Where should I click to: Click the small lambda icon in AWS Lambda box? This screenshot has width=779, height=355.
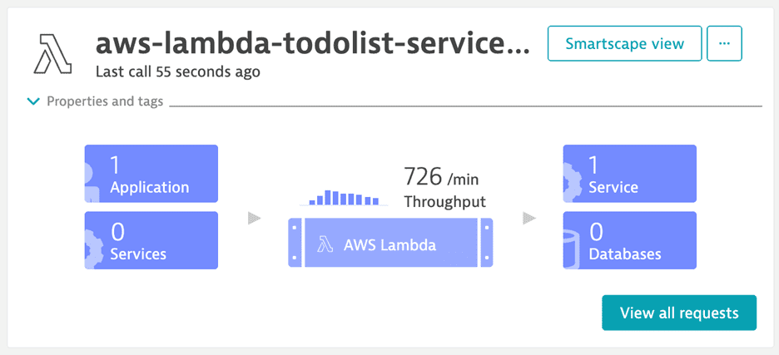click(x=325, y=244)
